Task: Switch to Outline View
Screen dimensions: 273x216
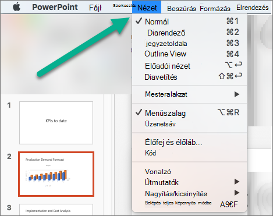Action: coord(189,54)
